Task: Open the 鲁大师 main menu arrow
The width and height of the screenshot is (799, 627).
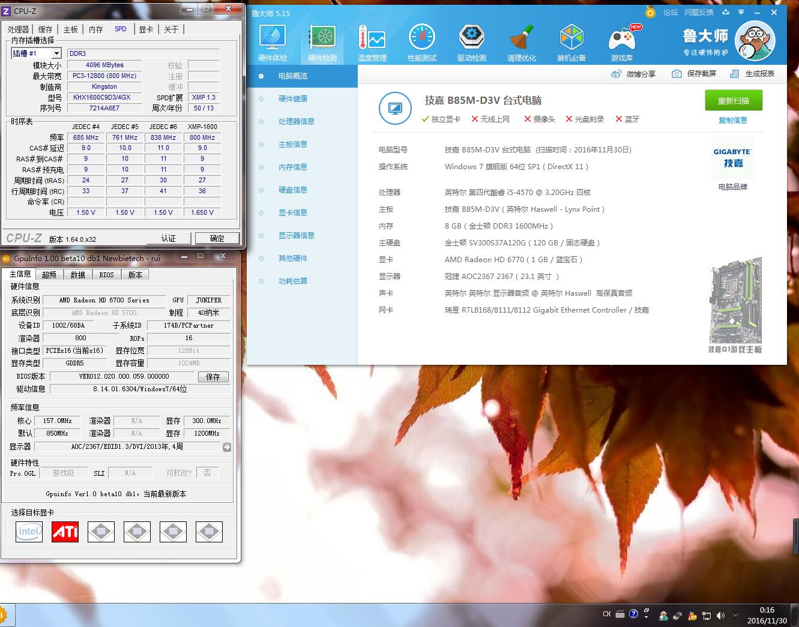Action: click(741, 12)
